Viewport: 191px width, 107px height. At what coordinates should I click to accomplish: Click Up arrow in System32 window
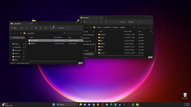[x=90, y=27]
